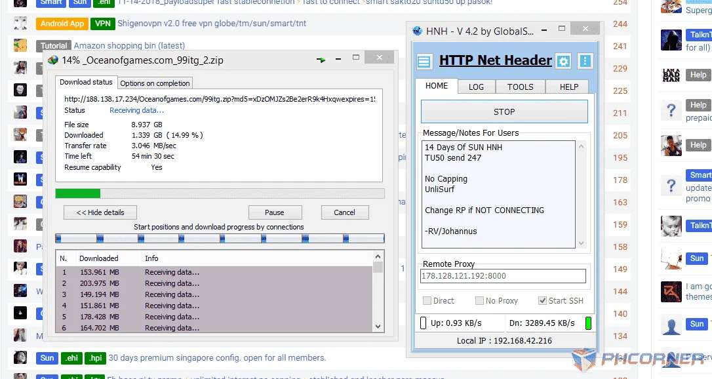Image resolution: width=712 pixels, height=379 pixels.
Task: Select connection row 3 with 149.194 MB
Action: pyautogui.click(x=214, y=294)
